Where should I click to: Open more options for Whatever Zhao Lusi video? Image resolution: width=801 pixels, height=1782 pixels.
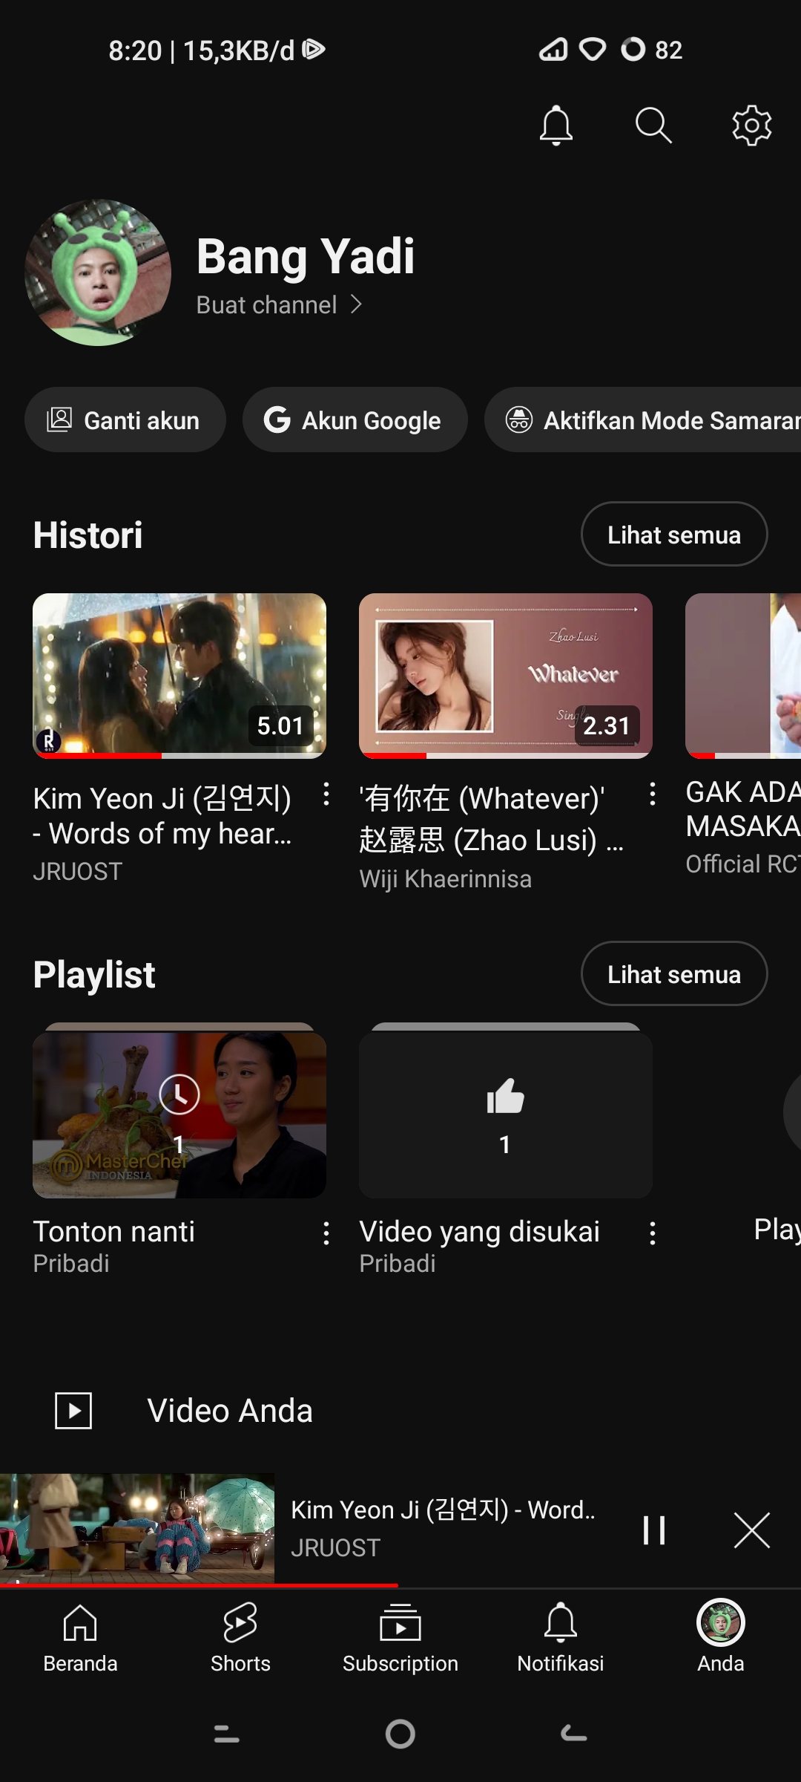tap(653, 794)
